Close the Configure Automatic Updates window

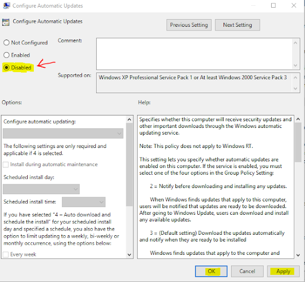[294, 5]
